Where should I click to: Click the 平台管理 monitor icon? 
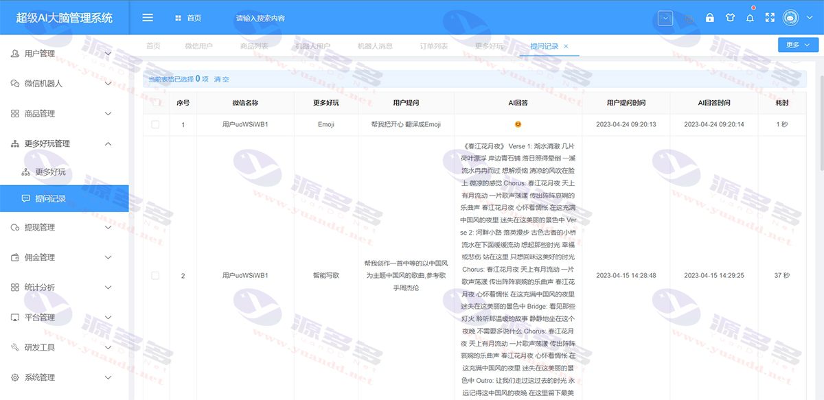15,318
